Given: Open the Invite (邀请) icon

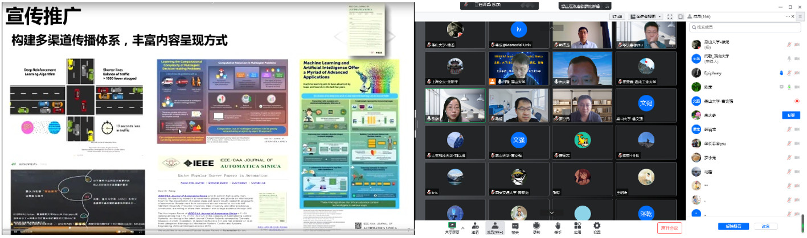Looking at the screenshot, I should tap(474, 227).
